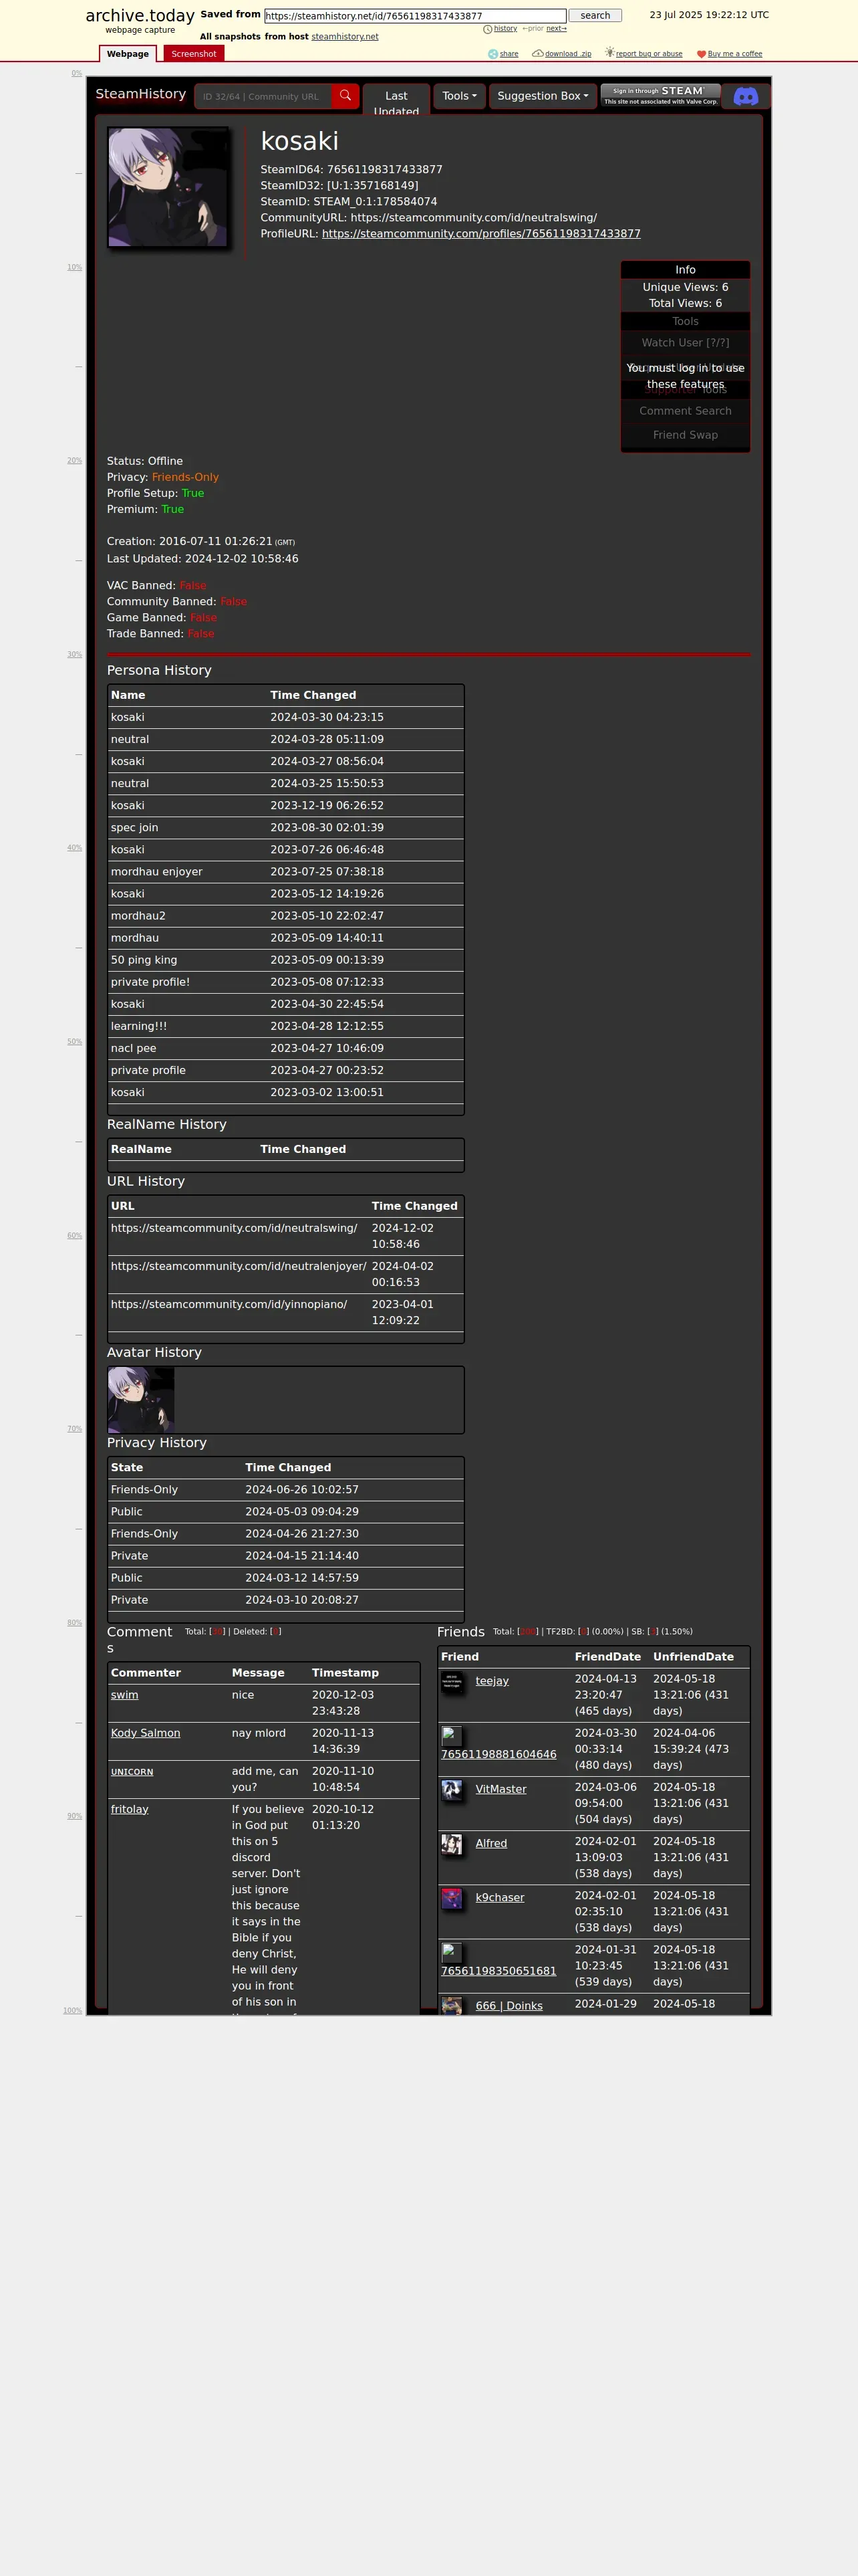The height and width of the screenshot is (2576, 858).
Task: Jump to 10% page position marker
Action: click(x=75, y=267)
